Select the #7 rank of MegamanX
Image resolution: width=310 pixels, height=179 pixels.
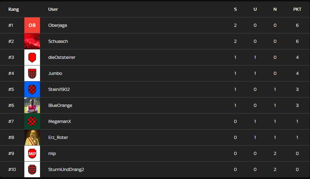pos(11,122)
